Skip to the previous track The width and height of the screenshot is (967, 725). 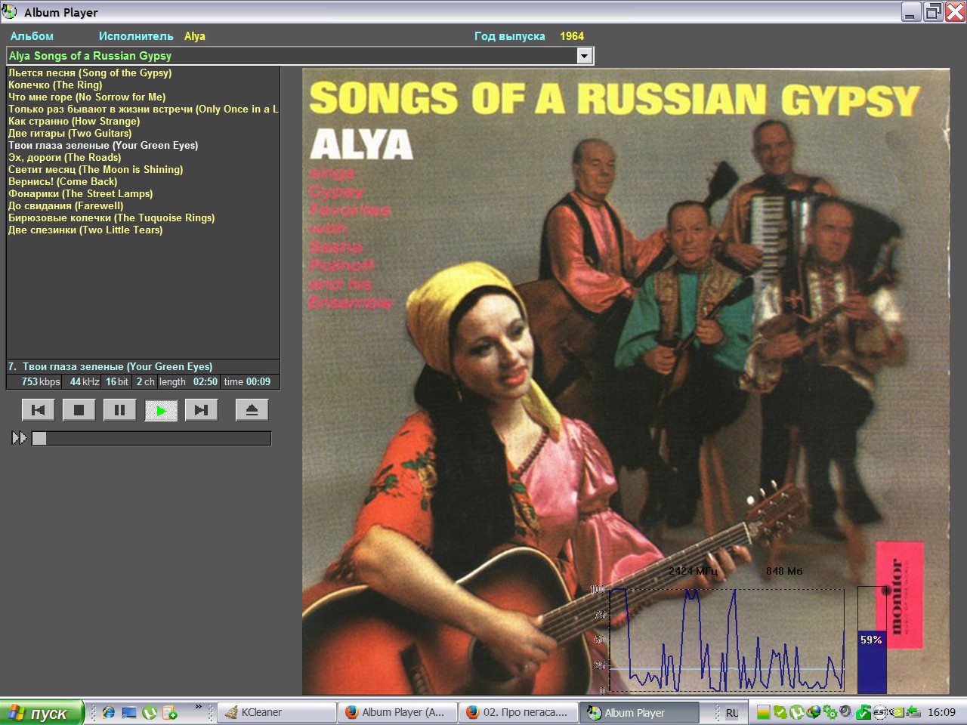[x=38, y=410]
